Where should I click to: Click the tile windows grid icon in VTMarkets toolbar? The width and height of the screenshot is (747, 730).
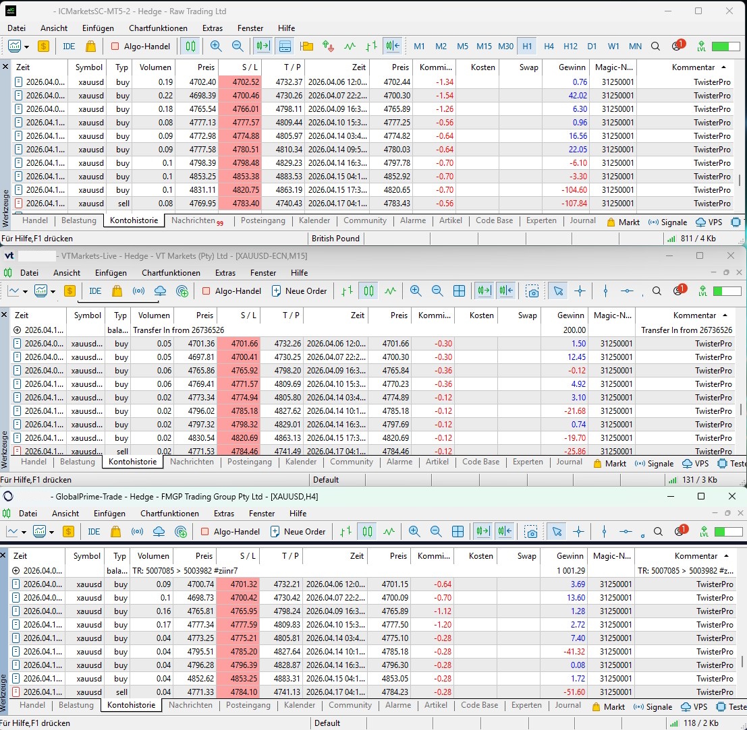460,291
